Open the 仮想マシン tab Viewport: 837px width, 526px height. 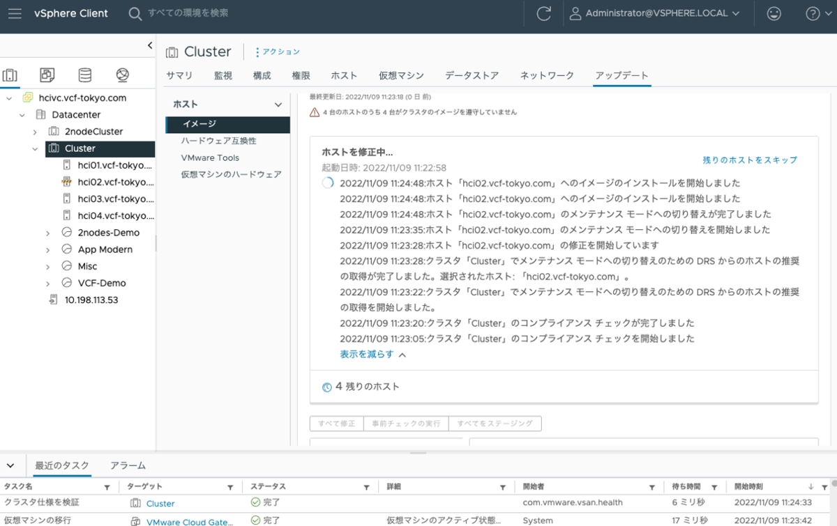pos(401,75)
